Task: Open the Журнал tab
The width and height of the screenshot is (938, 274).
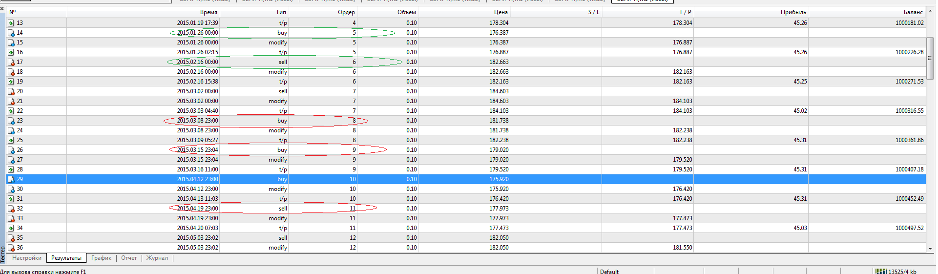Action: (157, 258)
